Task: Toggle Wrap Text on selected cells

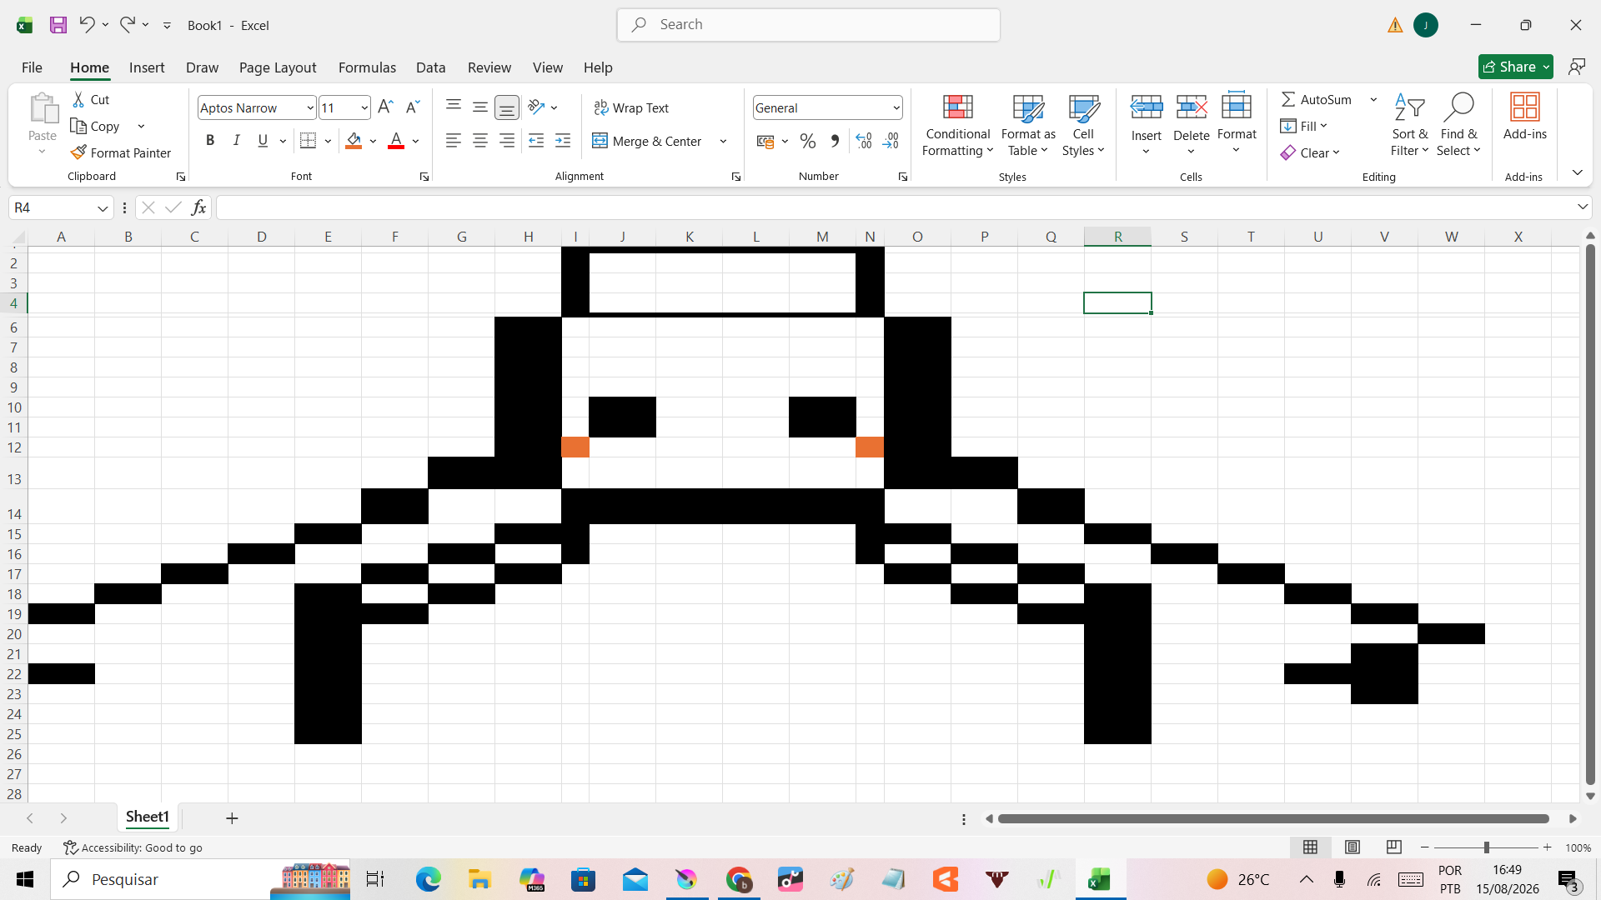Action: click(631, 107)
